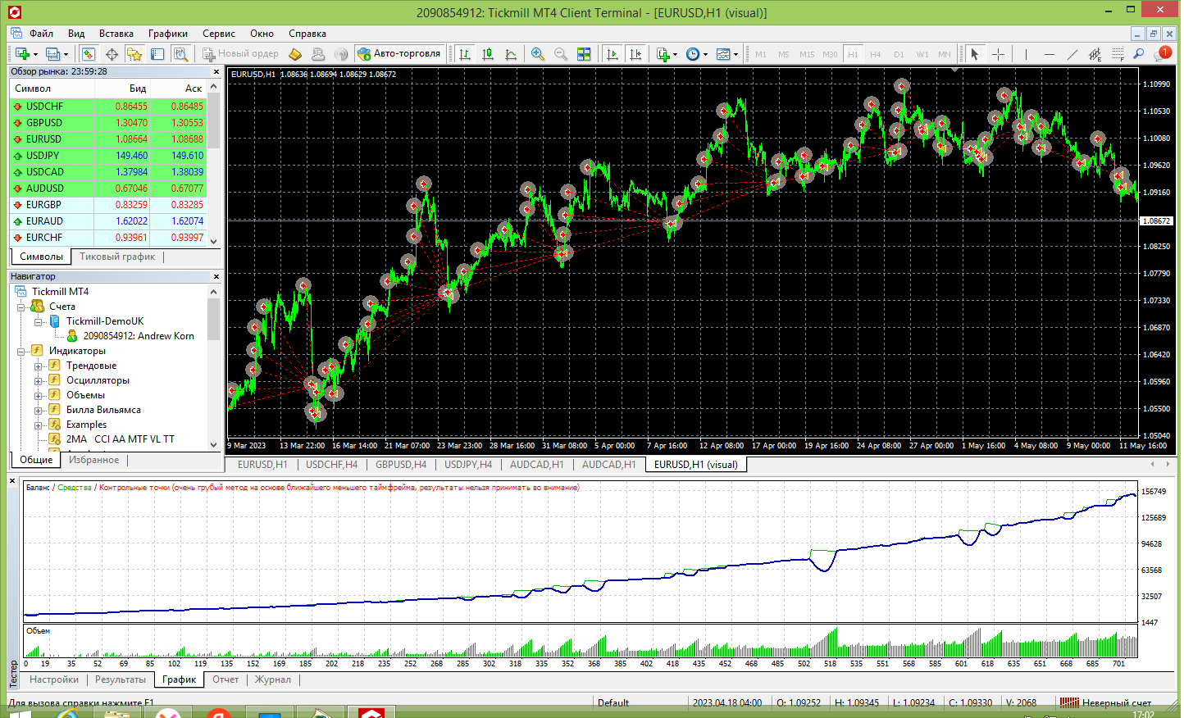Switch to the GBPUSD,H4 chart tab
The height and width of the screenshot is (718, 1184).
click(x=401, y=465)
